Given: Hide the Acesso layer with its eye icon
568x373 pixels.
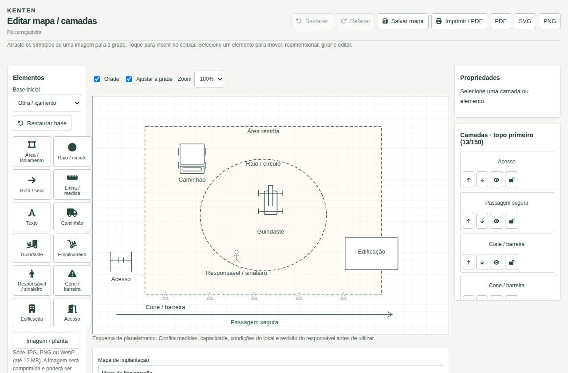Looking at the screenshot, I should (x=497, y=179).
